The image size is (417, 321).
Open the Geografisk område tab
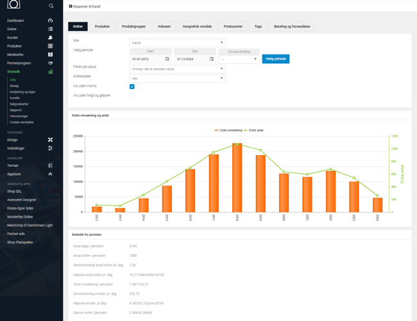coord(197,26)
